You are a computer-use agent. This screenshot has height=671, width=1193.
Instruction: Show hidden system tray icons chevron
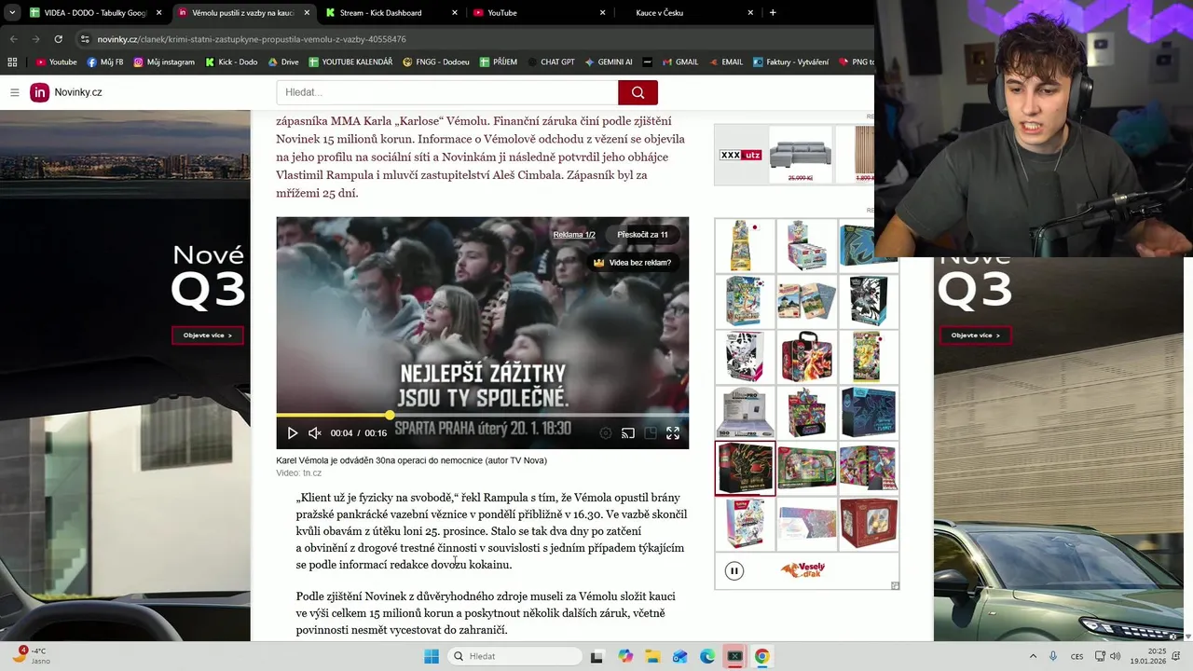pos(1033,656)
